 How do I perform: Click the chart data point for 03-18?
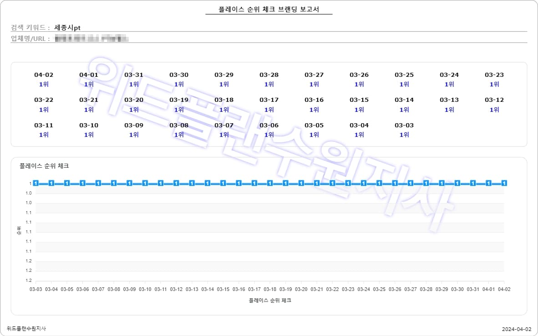[270, 183]
